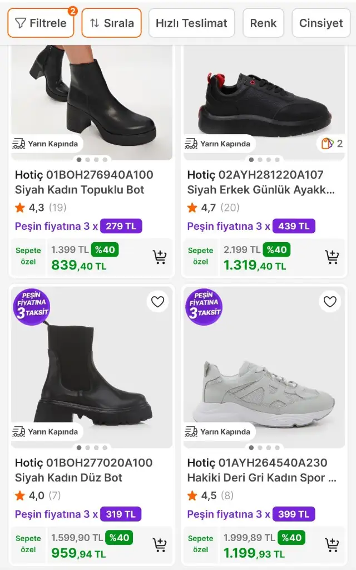Open the Cinsiyet gender filter

coord(321,23)
